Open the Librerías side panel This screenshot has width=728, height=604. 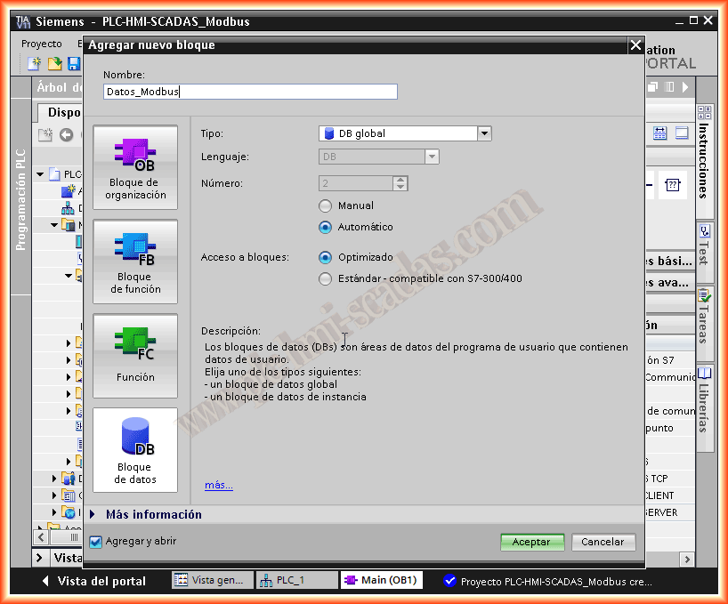[704, 399]
